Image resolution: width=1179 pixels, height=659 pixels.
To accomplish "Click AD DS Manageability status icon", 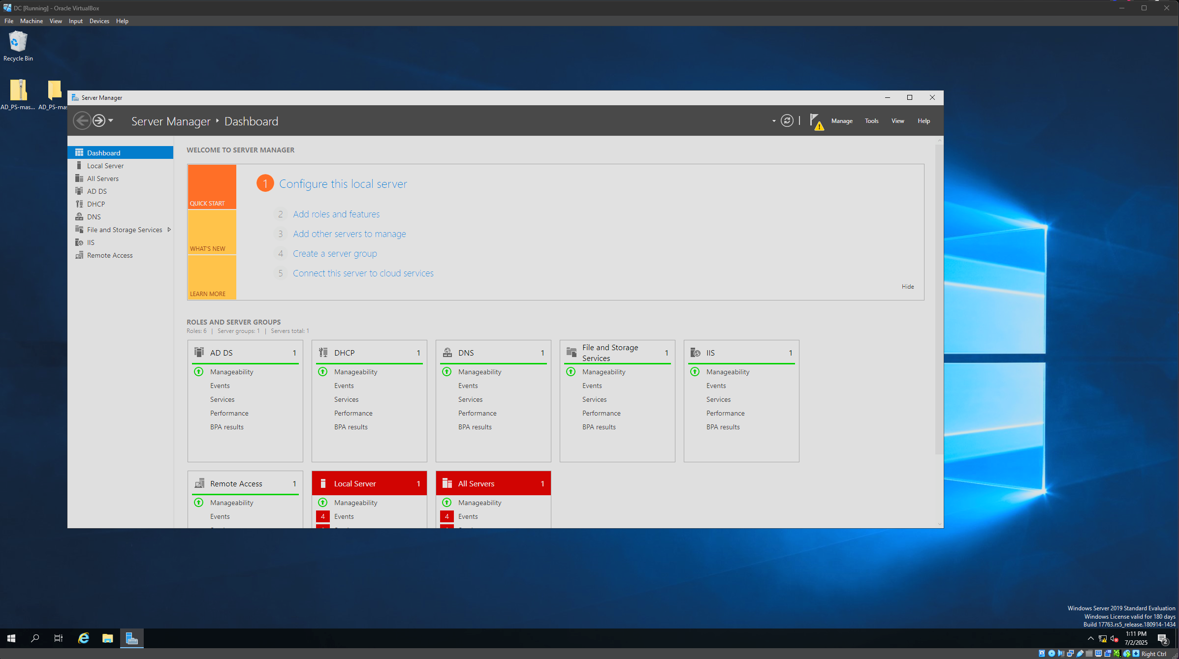I will click(x=198, y=372).
